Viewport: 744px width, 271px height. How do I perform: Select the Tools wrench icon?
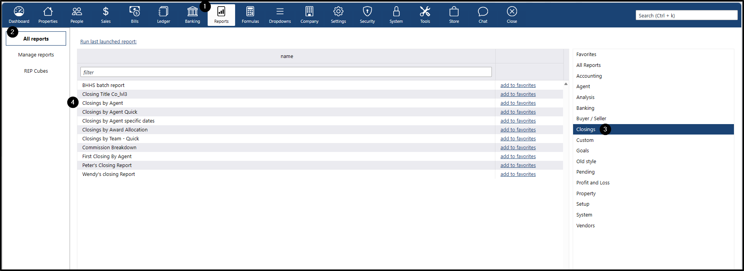point(425,12)
